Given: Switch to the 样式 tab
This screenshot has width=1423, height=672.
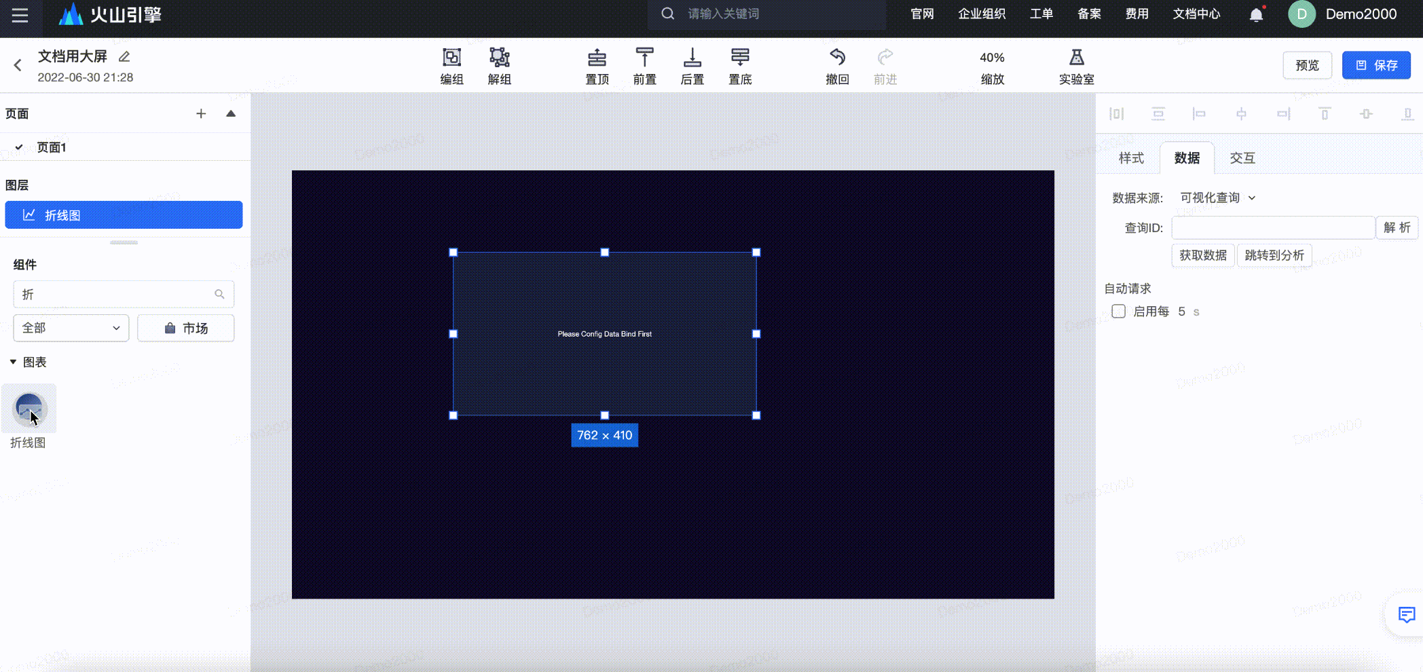Looking at the screenshot, I should (x=1131, y=158).
